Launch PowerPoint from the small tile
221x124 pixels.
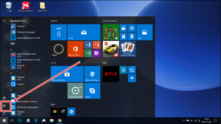97,45
